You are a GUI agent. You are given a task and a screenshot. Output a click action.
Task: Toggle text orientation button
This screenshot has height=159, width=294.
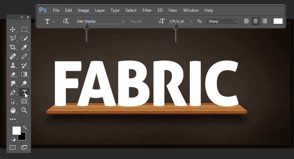(x=66, y=21)
